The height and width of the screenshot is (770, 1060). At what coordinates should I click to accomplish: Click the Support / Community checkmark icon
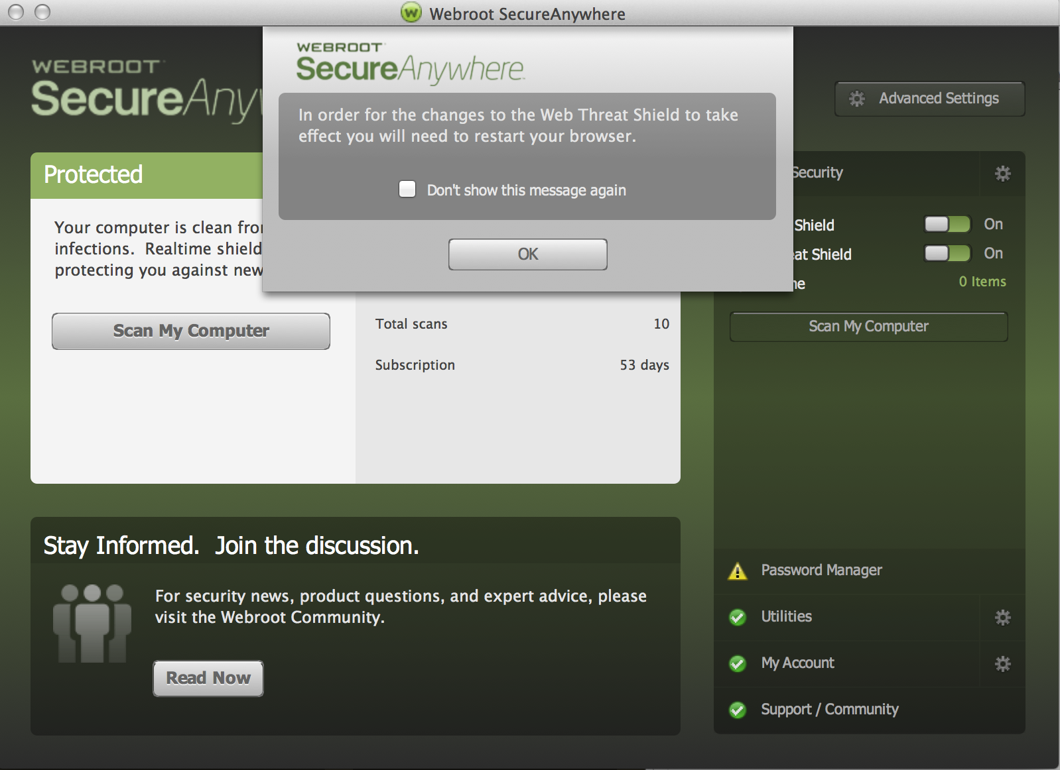point(738,710)
